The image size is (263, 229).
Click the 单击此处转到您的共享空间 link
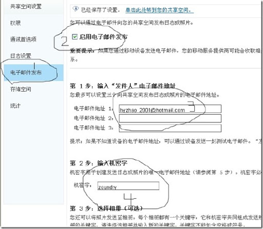160,10
